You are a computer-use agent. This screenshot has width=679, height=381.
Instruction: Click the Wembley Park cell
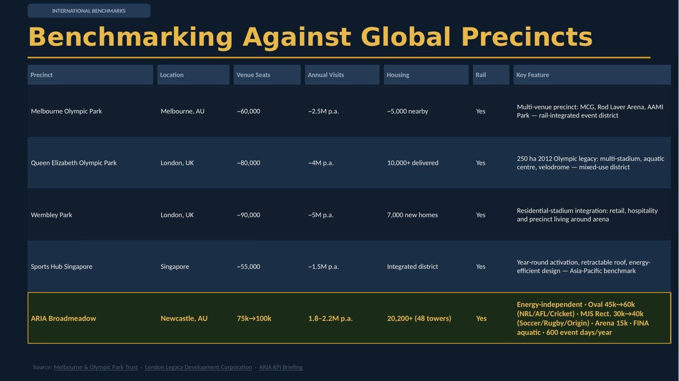pyautogui.click(x=51, y=215)
